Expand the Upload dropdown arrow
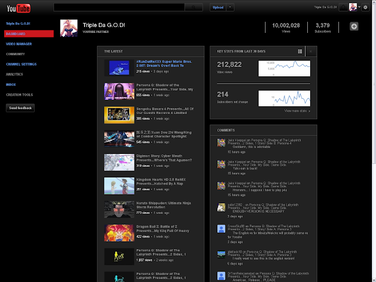This screenshot has height=282, width=376. coord(230,7)
